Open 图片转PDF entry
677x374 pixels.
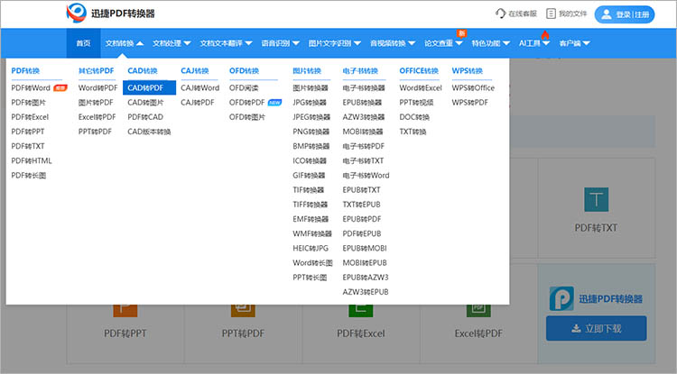coord(96,103)
